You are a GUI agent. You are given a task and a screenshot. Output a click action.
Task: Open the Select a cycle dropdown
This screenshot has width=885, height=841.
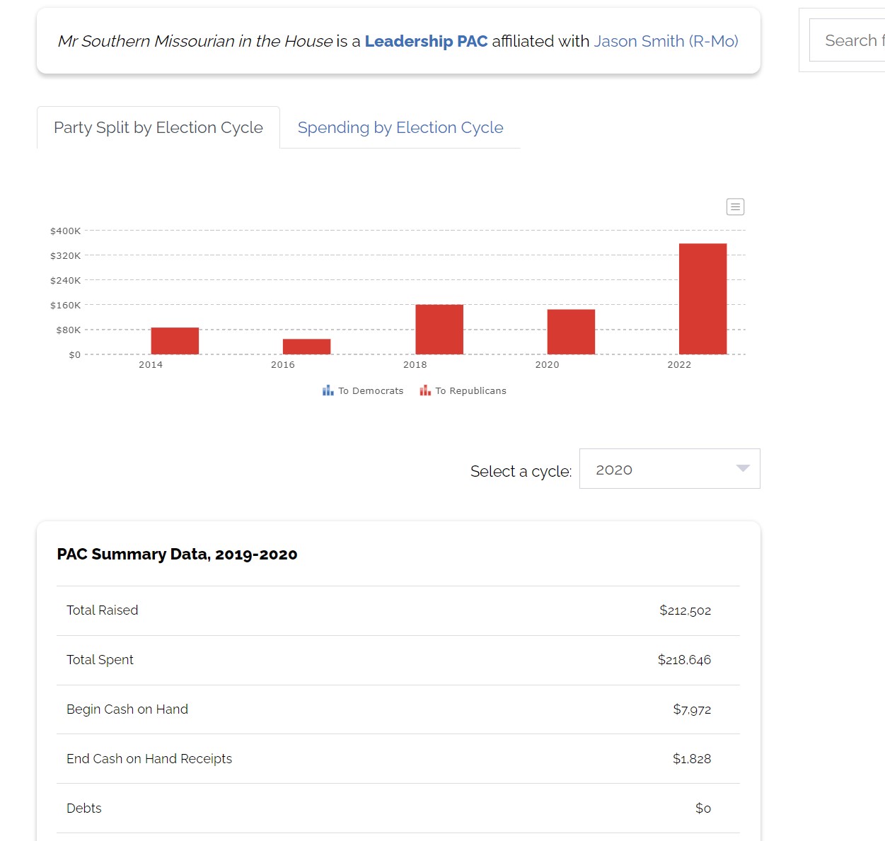(x=669, y=468)
